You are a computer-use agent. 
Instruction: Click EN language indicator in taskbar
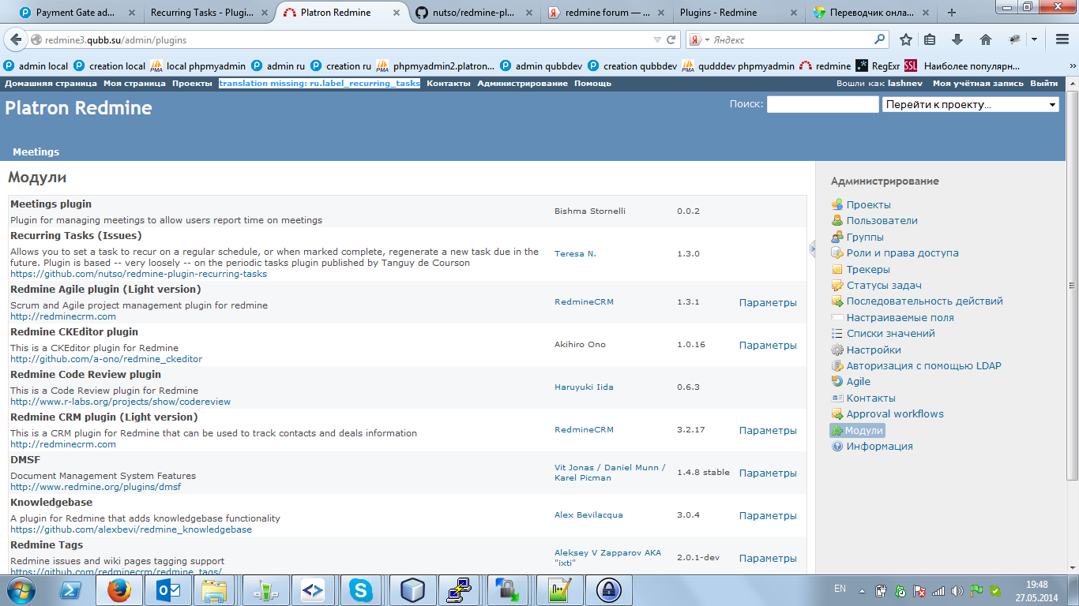[840, 589]
